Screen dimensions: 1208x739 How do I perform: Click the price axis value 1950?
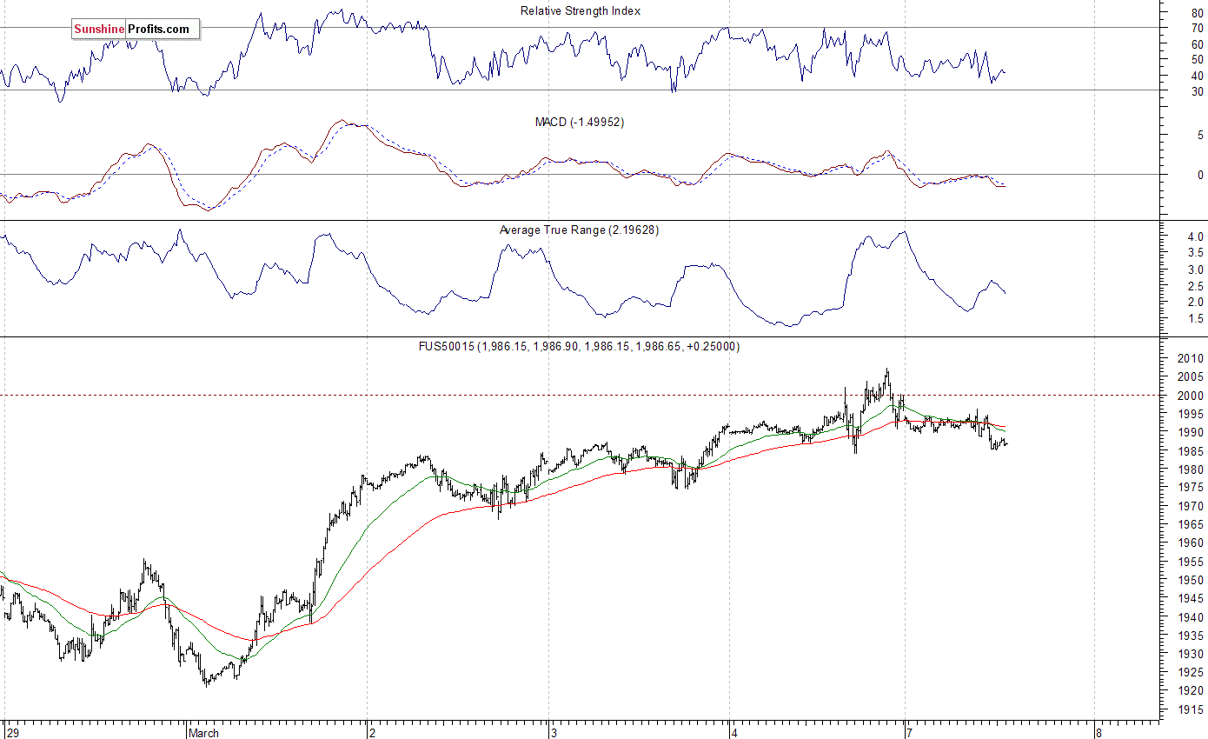point(1191,580)
